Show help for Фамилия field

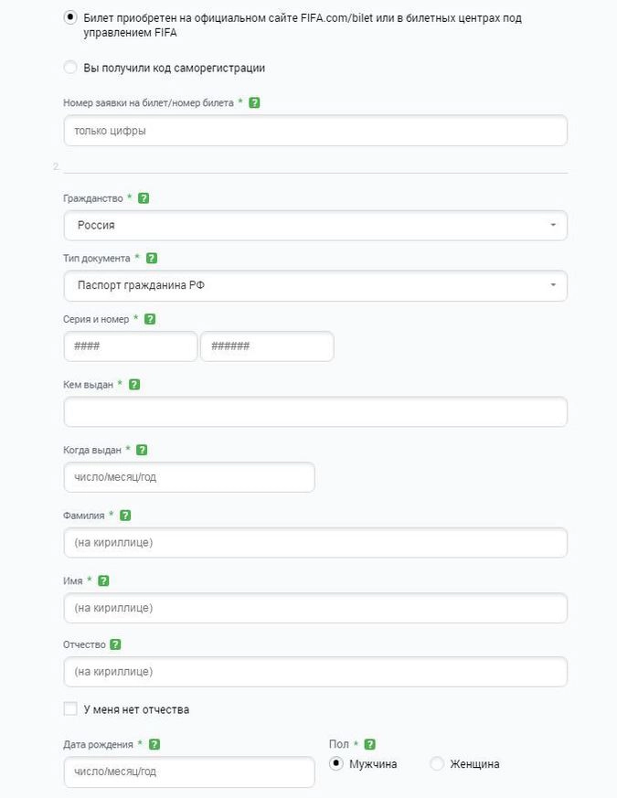125,516
